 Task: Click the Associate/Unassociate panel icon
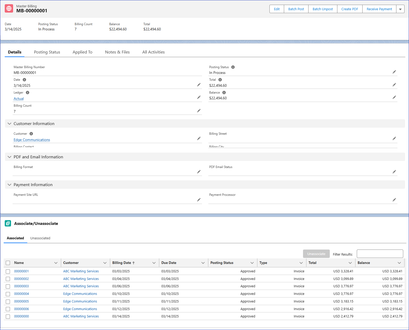point(8,223)
